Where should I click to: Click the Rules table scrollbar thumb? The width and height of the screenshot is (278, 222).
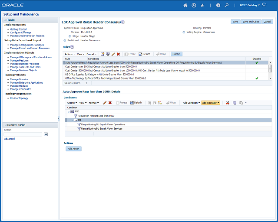click(x=270, y=69)
